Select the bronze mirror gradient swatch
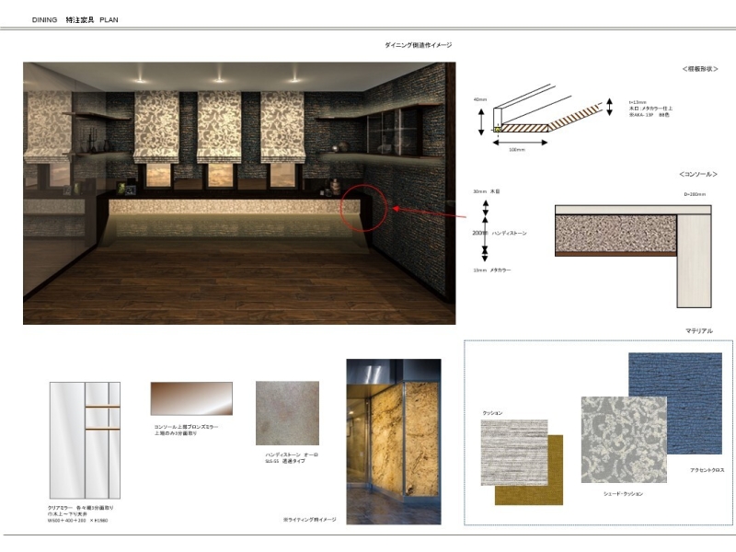This screenshot has height=552, width=736. [191, 398]
